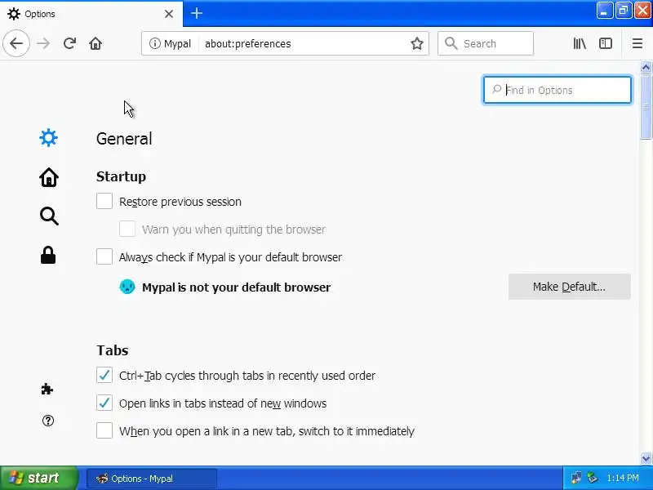Open the hamburger application menu

coord(637,43)
